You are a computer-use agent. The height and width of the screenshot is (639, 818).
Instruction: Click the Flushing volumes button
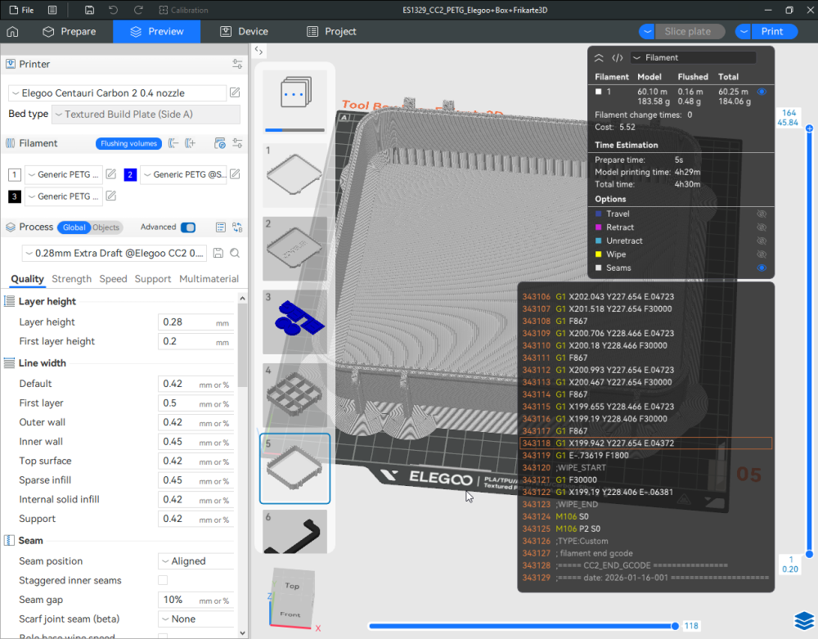click(128, 143)
